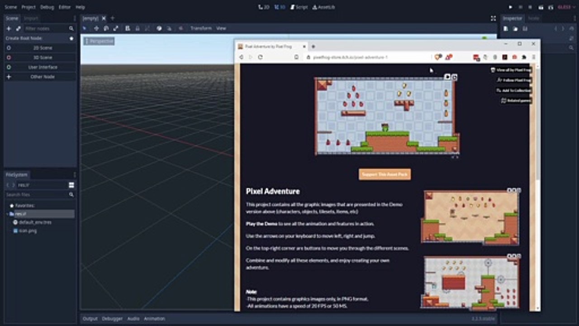This screenshot has width=579, height=326.
Task: Select default_env.tres file
Action: [32, 222]
